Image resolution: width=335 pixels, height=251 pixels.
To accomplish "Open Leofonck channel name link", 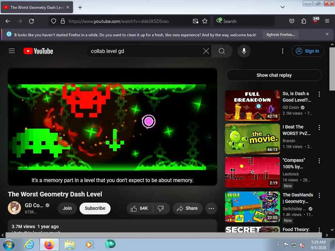I will point(291,174).
